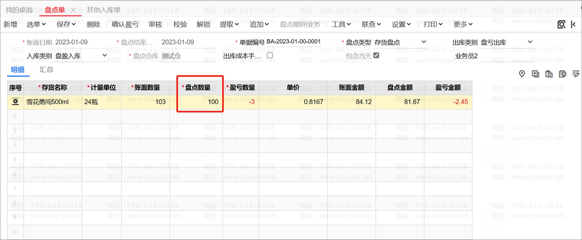The image size is (582, 240).
Task: Collapse the toolbar with the back-arrow icon
Action: [x=573, y=24]
